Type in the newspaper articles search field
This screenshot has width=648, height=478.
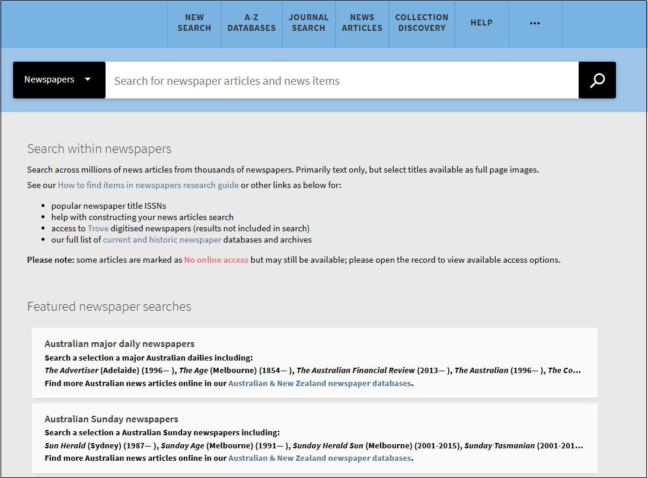click(x=341, y=81)
